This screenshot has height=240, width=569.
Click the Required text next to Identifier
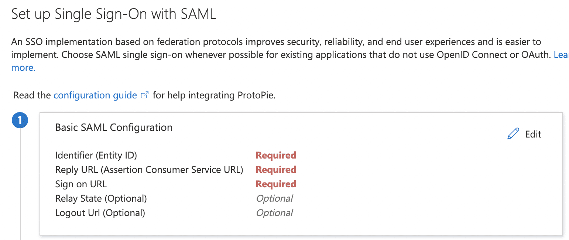(276, 155)
